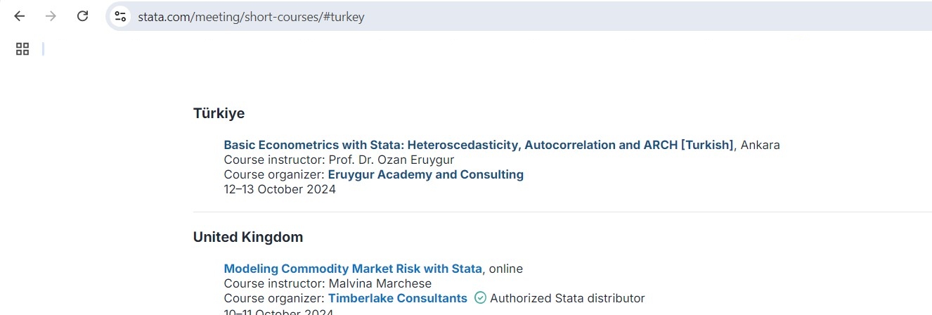This screenshot has height=315, width=932.
Task: Open the site information icon beside the URL
Action: (x=120, y=16)
